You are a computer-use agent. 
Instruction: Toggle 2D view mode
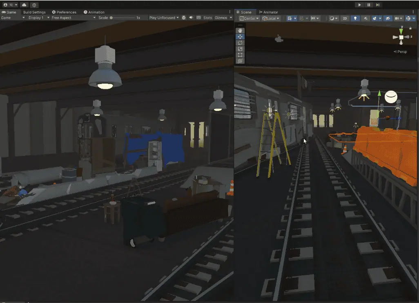coord(345,18)
